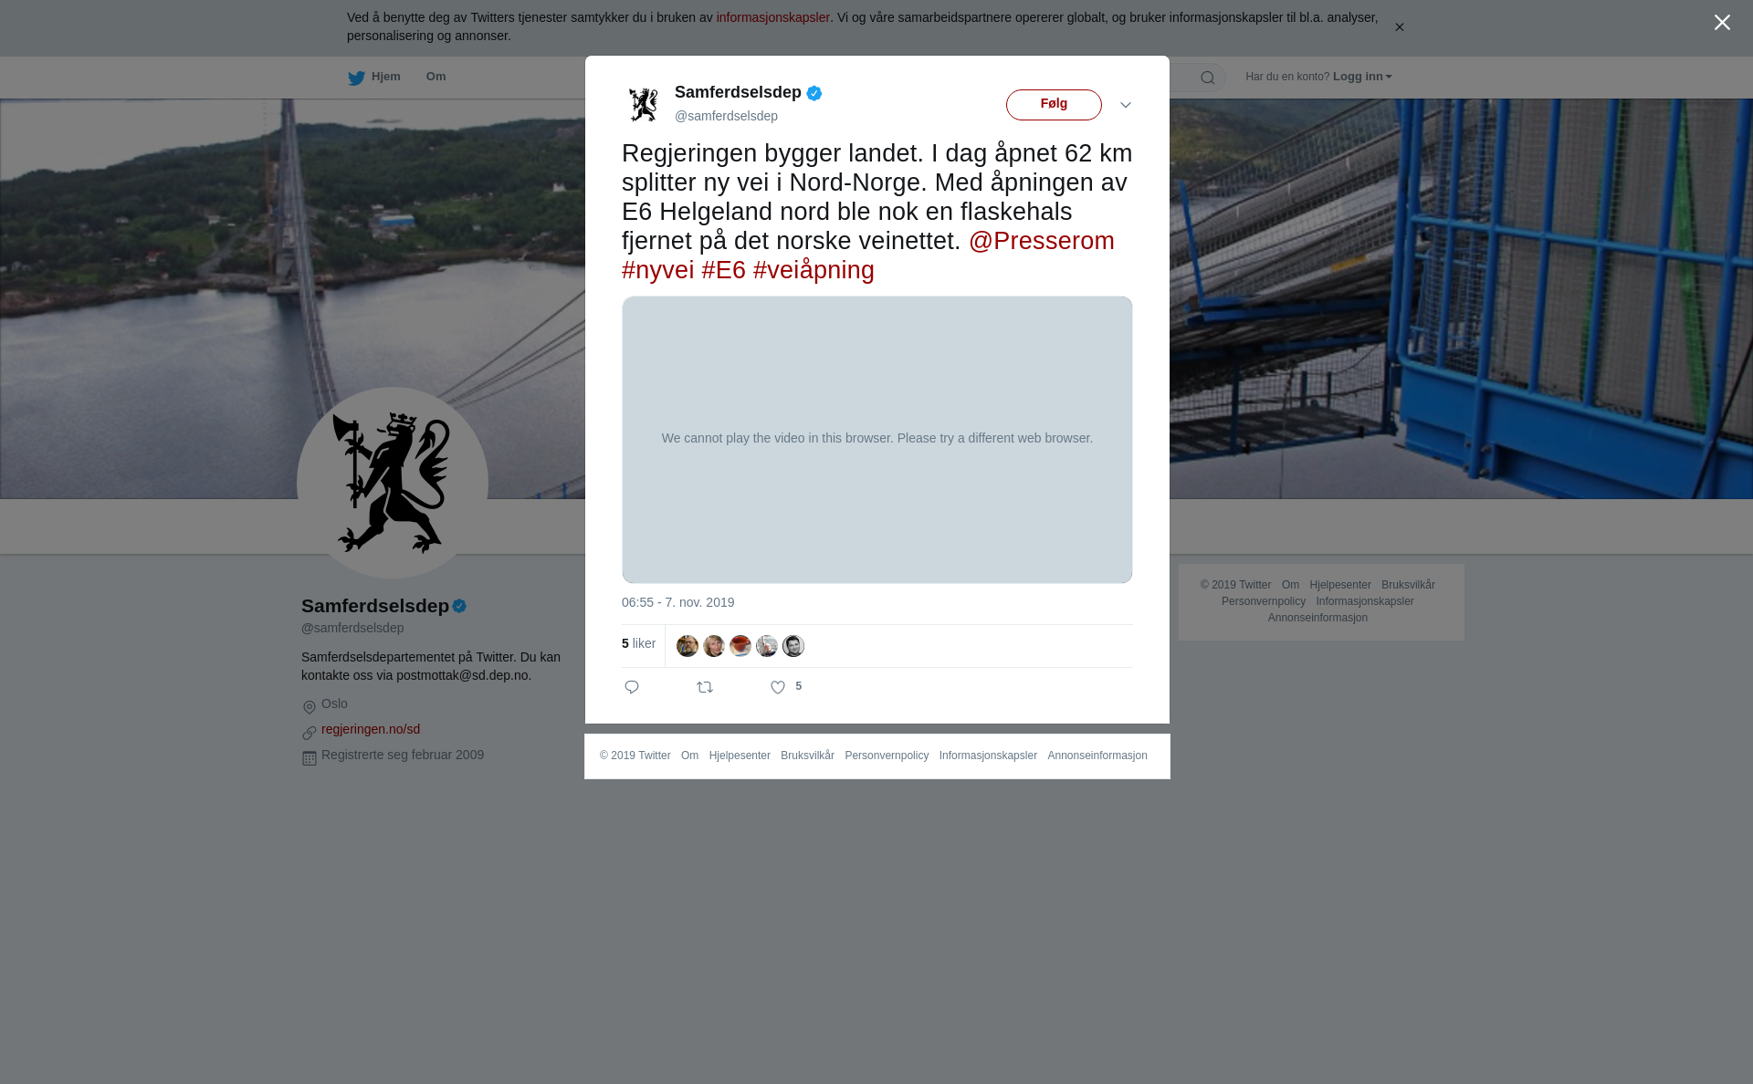Click the retweet arrows icon

coord(705,687)
